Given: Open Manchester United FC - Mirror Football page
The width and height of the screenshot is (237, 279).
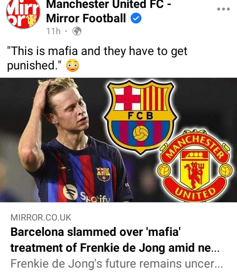Looking at the screenshot, I should tap(109, 11).
